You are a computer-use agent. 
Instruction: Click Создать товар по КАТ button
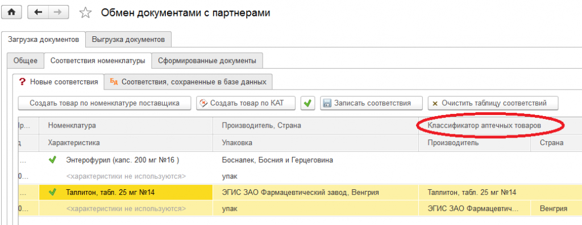coord(246,103)
